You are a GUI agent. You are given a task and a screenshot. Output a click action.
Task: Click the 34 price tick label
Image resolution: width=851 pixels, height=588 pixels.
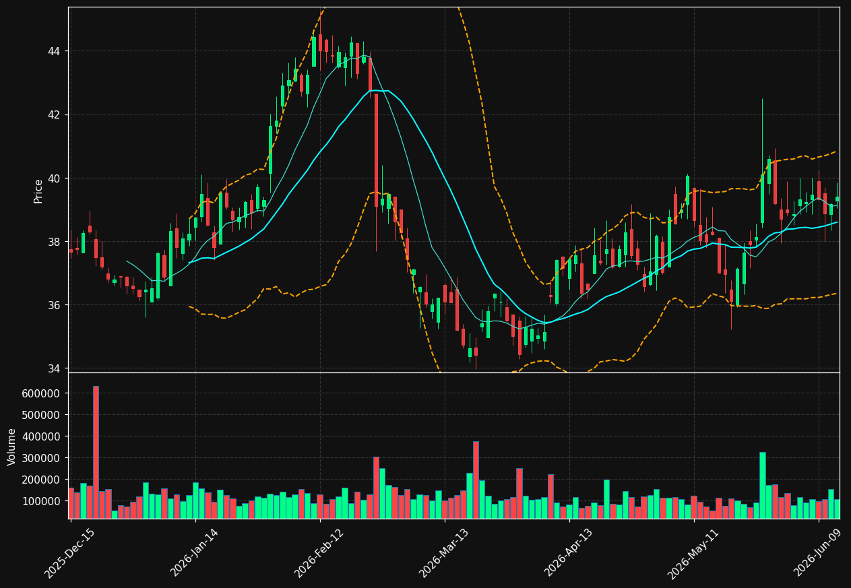pyautogui.click(x=54, y=368)
